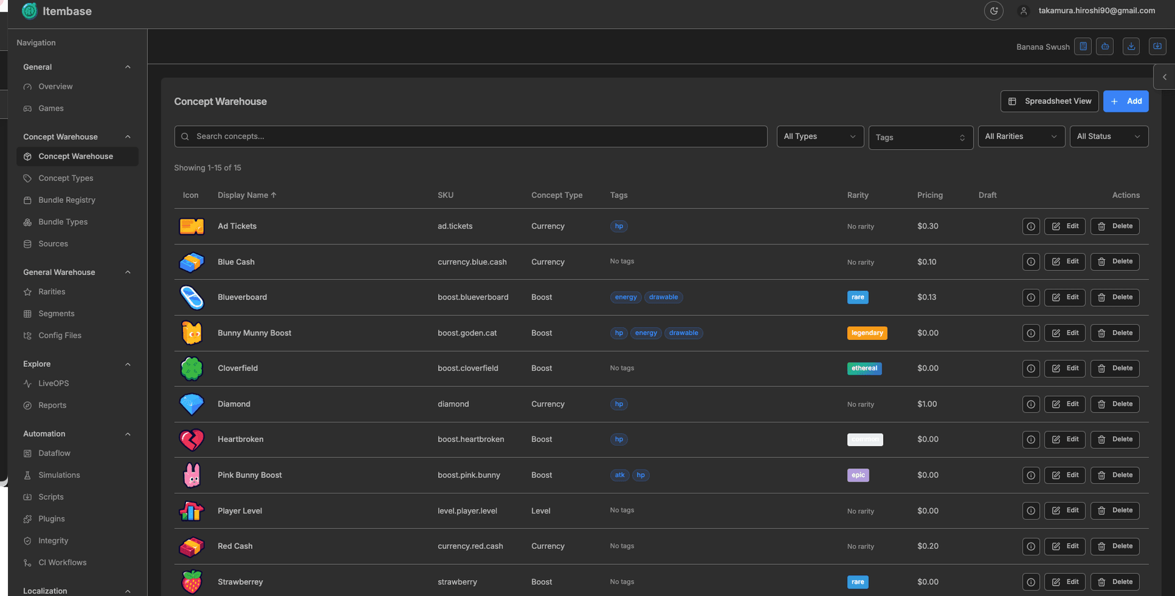
Task: Open info for Ad Tickets row
Action: (1031, 227)
